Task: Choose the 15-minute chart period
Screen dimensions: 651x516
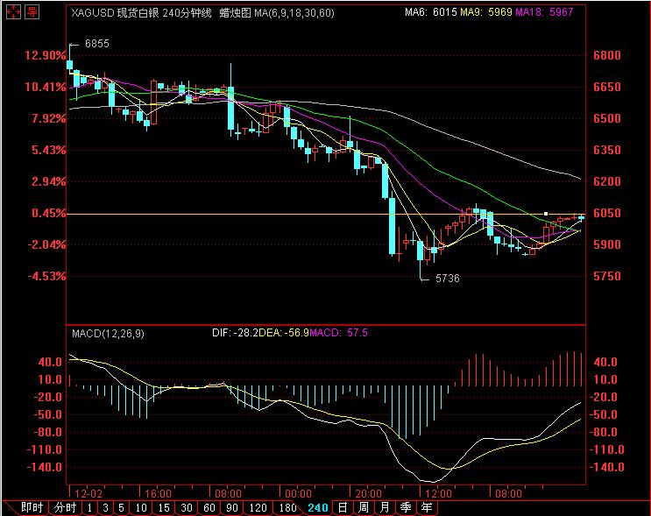Action: click(164, 507)
